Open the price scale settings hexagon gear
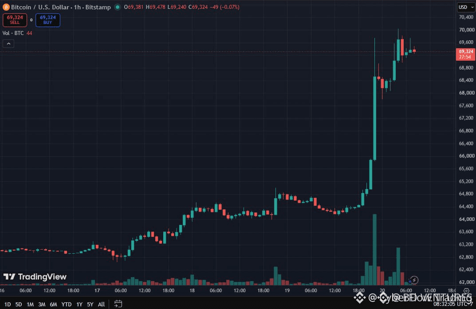The height and width of the screenshot is (309, 476). click(466, 291)
